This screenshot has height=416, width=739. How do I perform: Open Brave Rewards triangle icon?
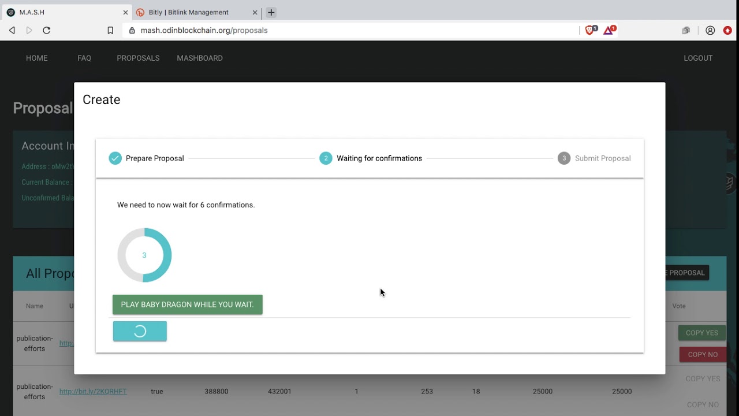(x=609, y=30)
